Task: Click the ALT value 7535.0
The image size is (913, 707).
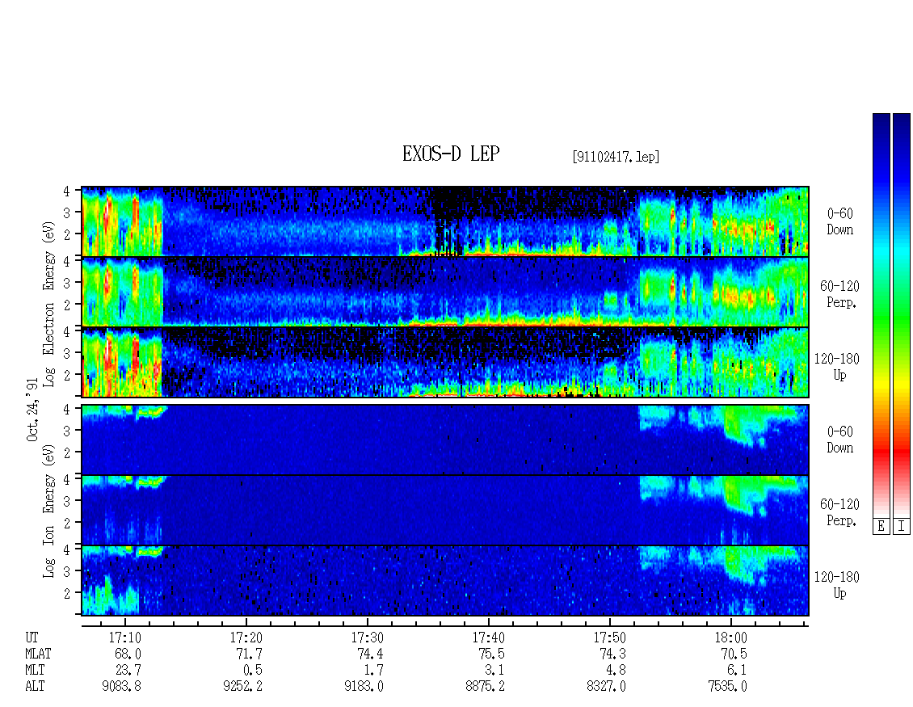Action: [727, 687]
